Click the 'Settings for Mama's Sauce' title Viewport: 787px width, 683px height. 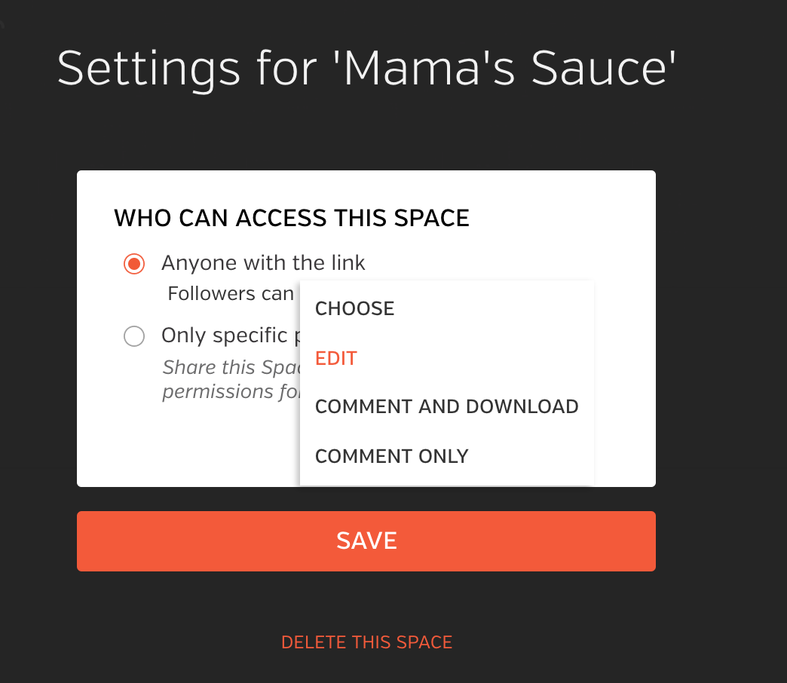click(366, 68)
